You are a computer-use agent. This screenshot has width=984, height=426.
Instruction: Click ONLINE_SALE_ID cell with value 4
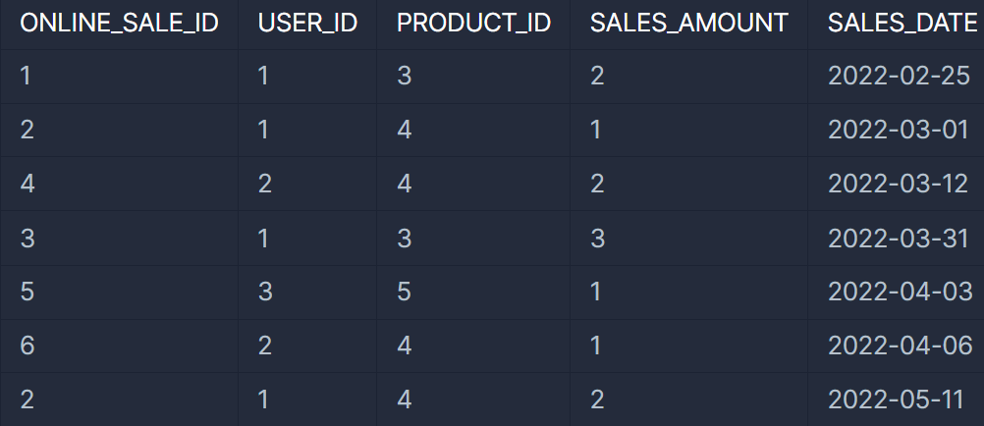pyautogui.click(x=119, y=184)
